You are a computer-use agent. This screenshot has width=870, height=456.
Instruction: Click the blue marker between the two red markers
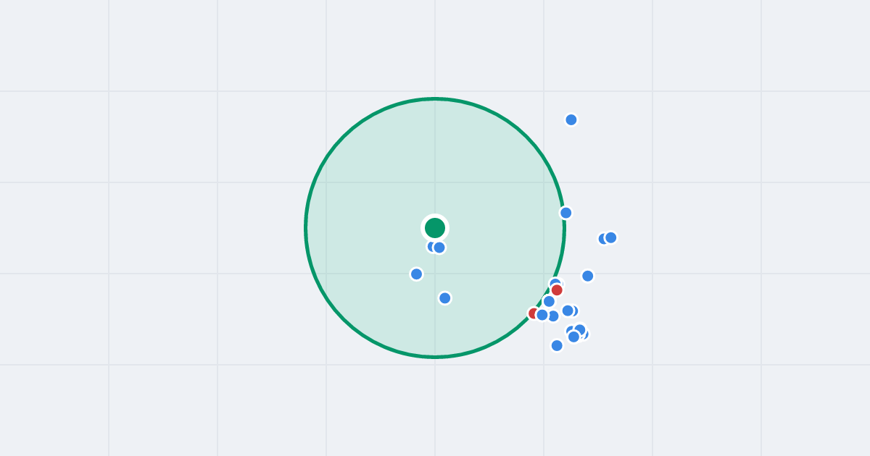[549, 301]
